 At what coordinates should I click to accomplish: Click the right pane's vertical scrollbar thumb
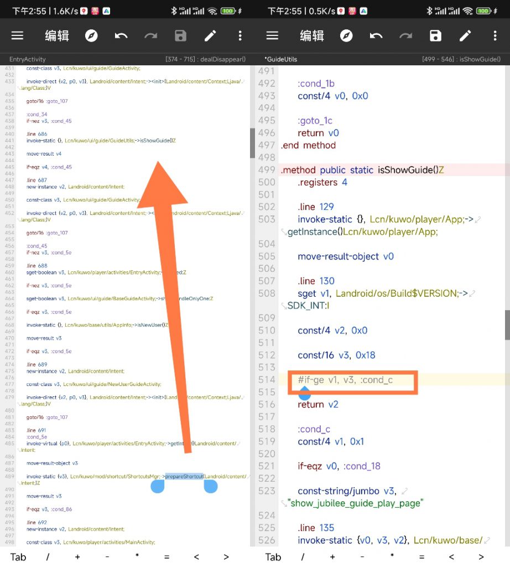coord(507,324)
